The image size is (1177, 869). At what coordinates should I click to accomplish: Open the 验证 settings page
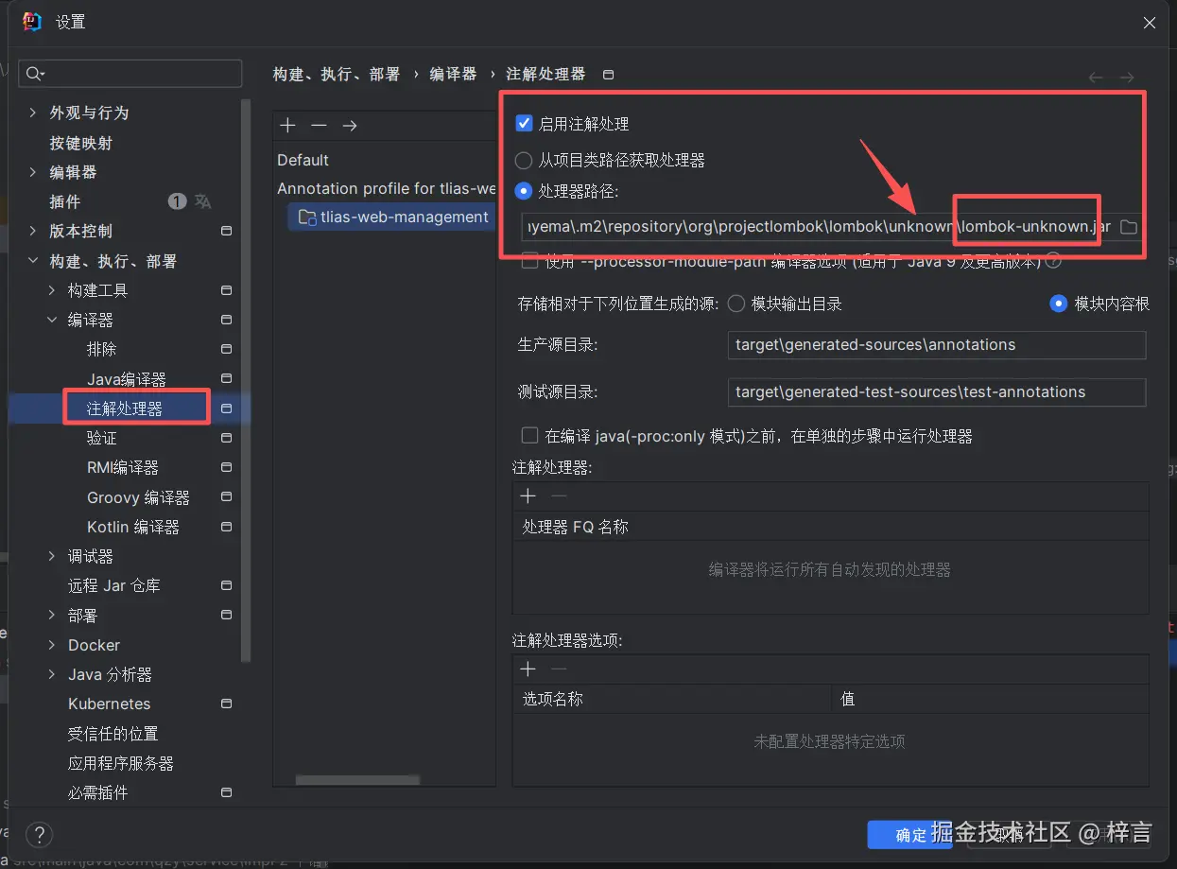point(102,438)
